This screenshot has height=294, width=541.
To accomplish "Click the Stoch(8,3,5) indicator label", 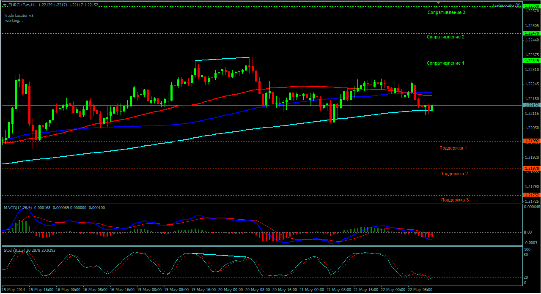I will click(x=14, y=250).
